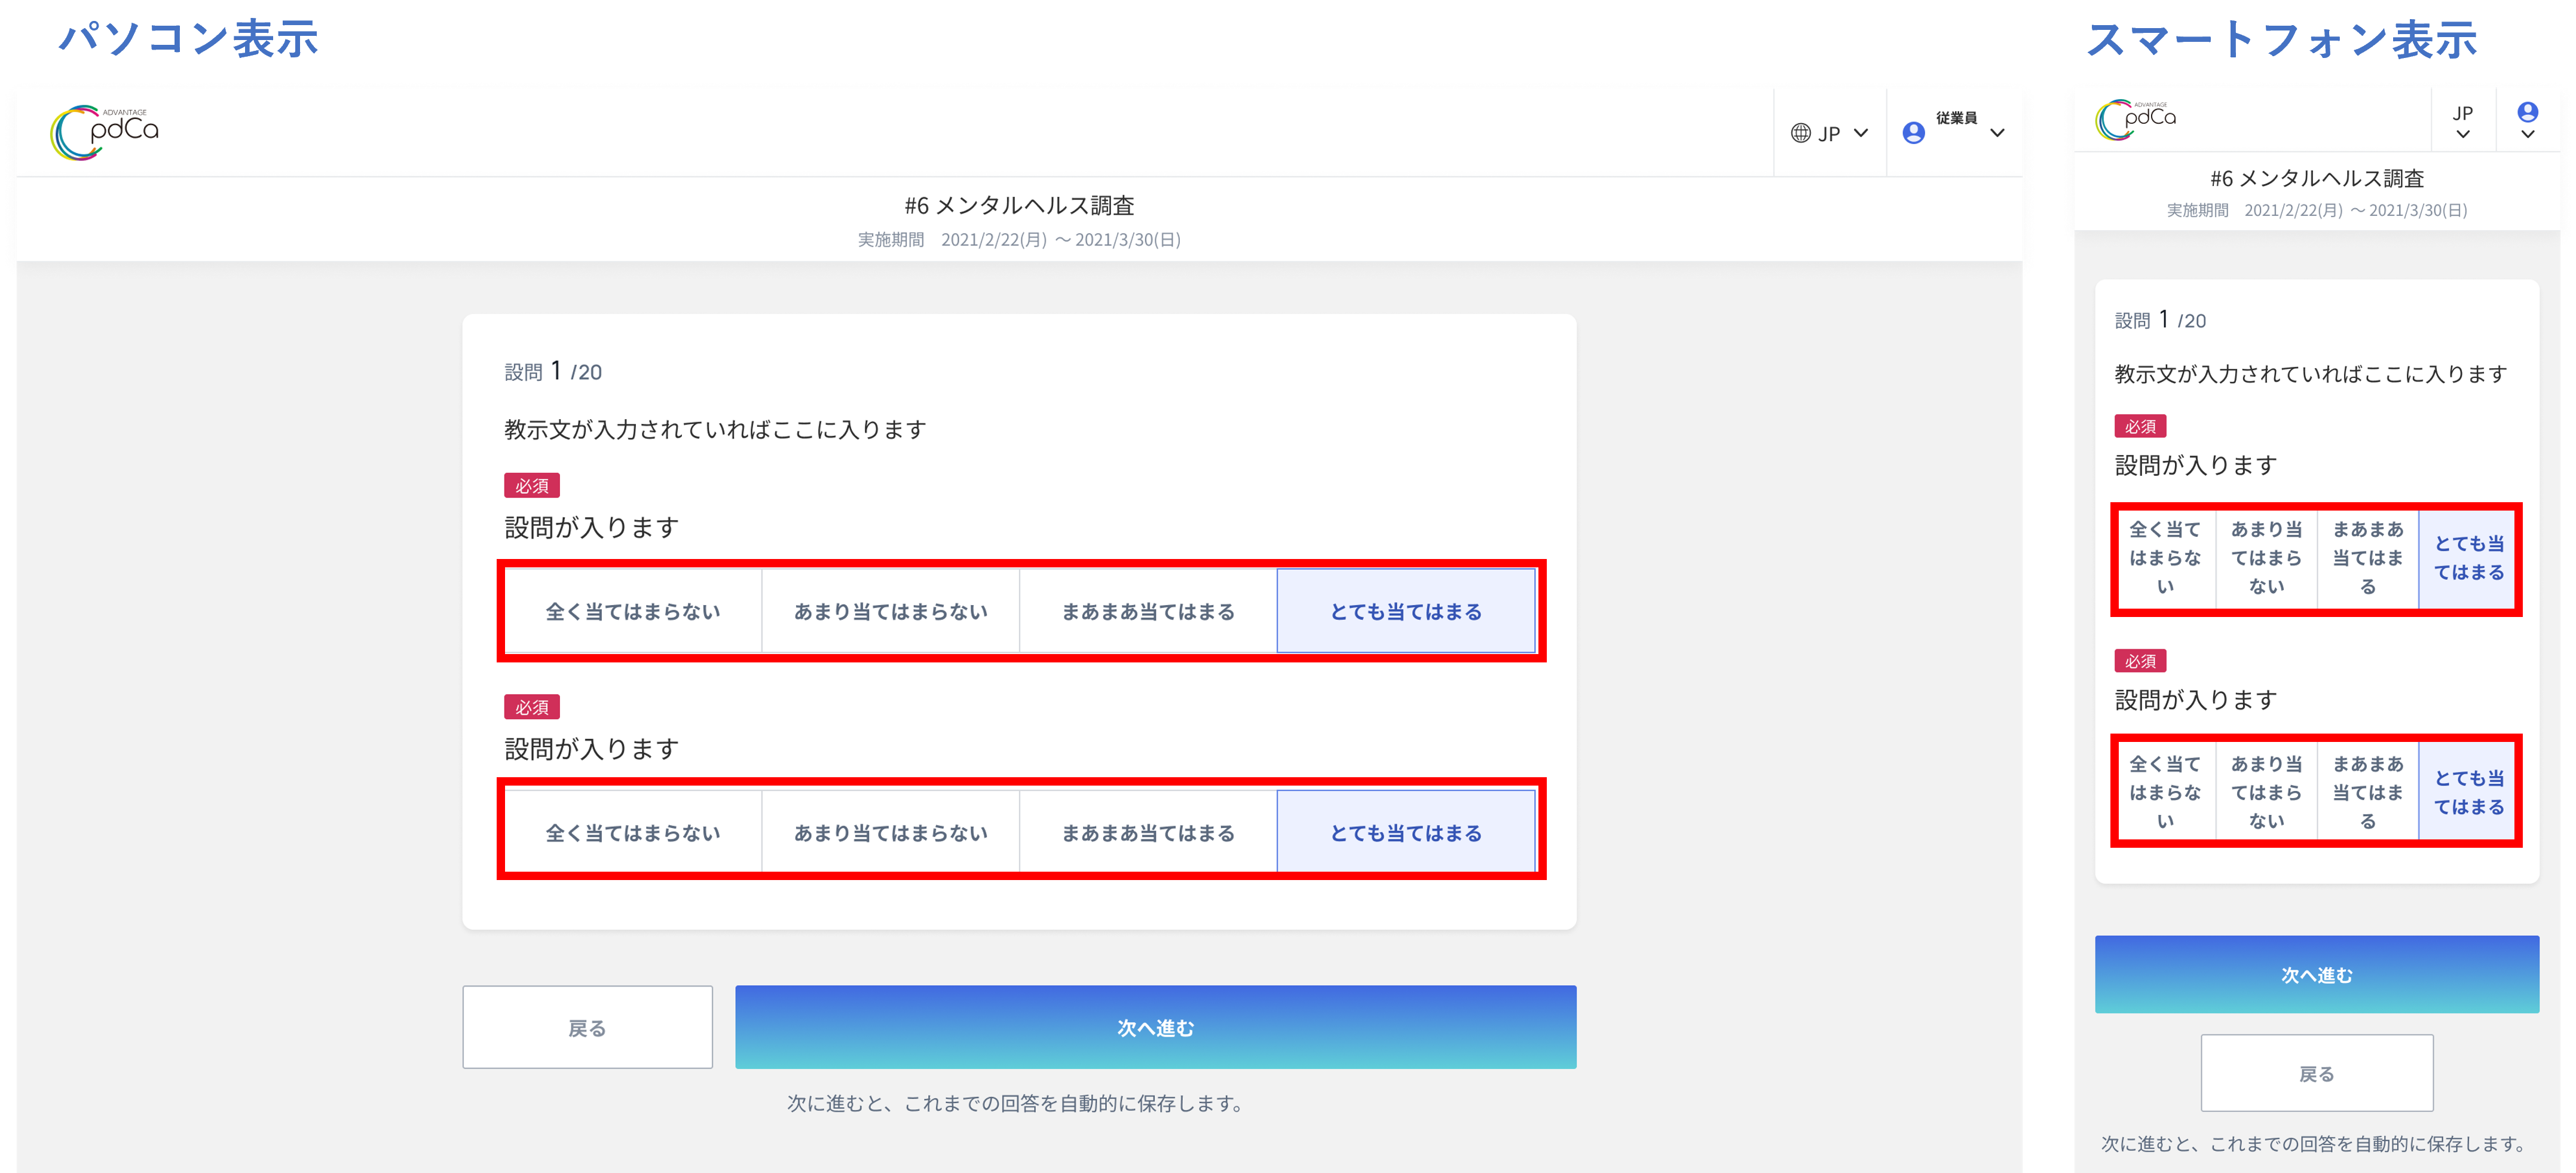The width and height of the screenshot is (2576, 1173).
Task: Choose まあまあ当てはまる for first question, smartphone view
Action: point(2368,558)
